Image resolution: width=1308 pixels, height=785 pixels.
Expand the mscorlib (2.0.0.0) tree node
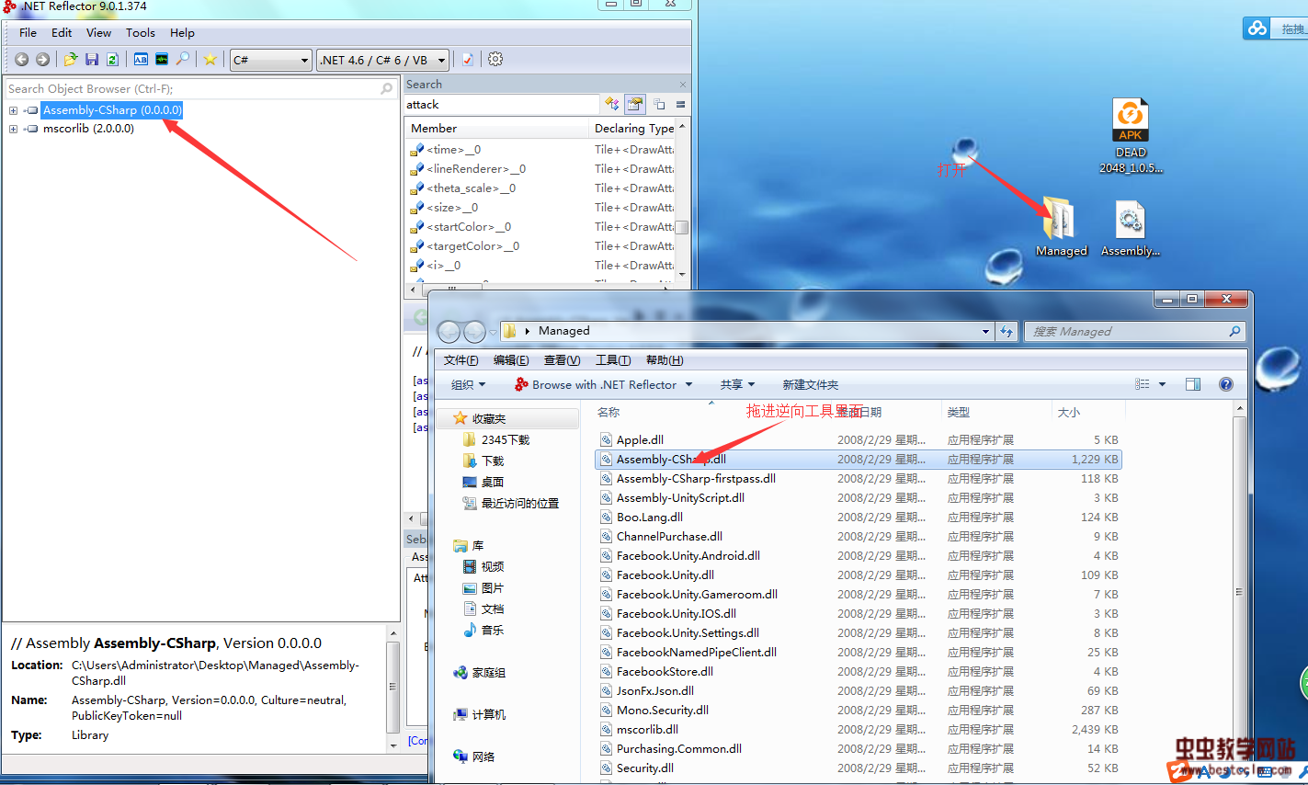tap(13, 129)
